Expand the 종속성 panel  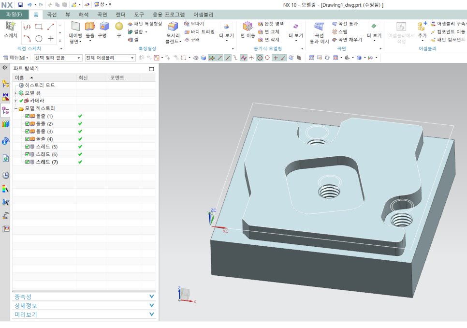[84, 297]
